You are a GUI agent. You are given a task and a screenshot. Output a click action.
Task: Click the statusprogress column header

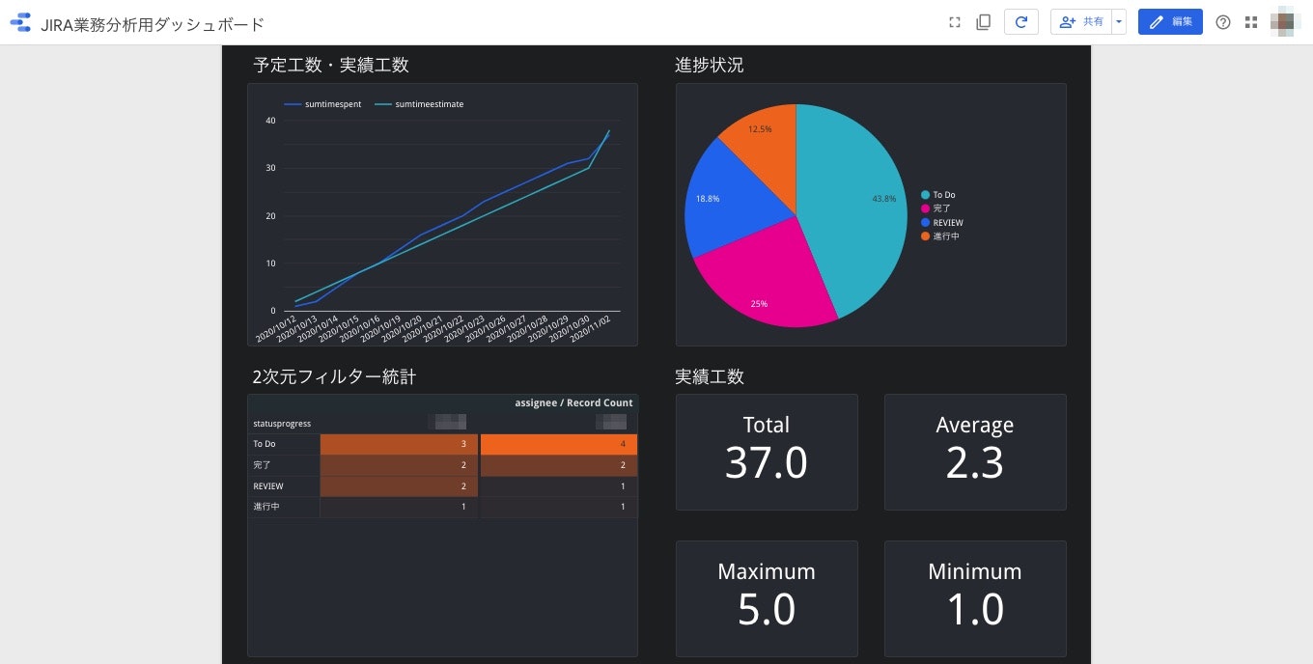(x=282, y=424)
